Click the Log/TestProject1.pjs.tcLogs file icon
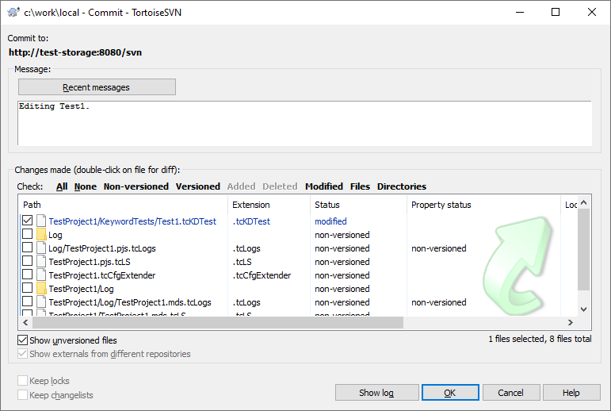The image size is (611, 411). coord(41,248)
